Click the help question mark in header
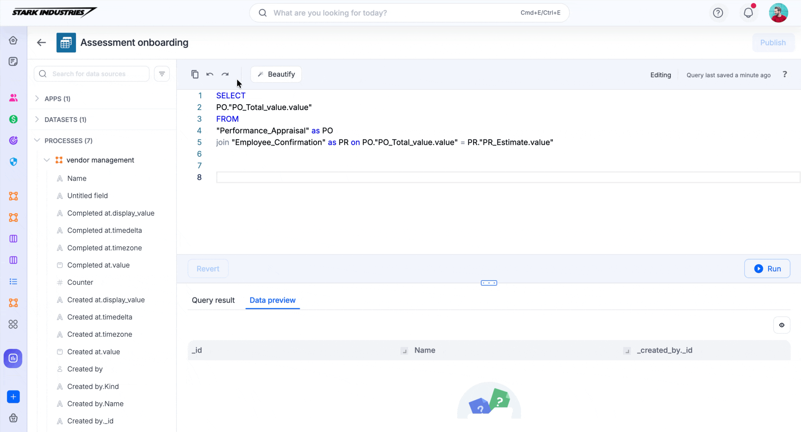 pos(718,13)
